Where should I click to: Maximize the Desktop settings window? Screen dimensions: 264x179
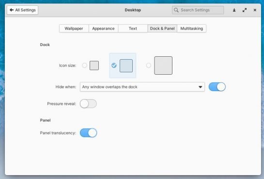(245, 10)
